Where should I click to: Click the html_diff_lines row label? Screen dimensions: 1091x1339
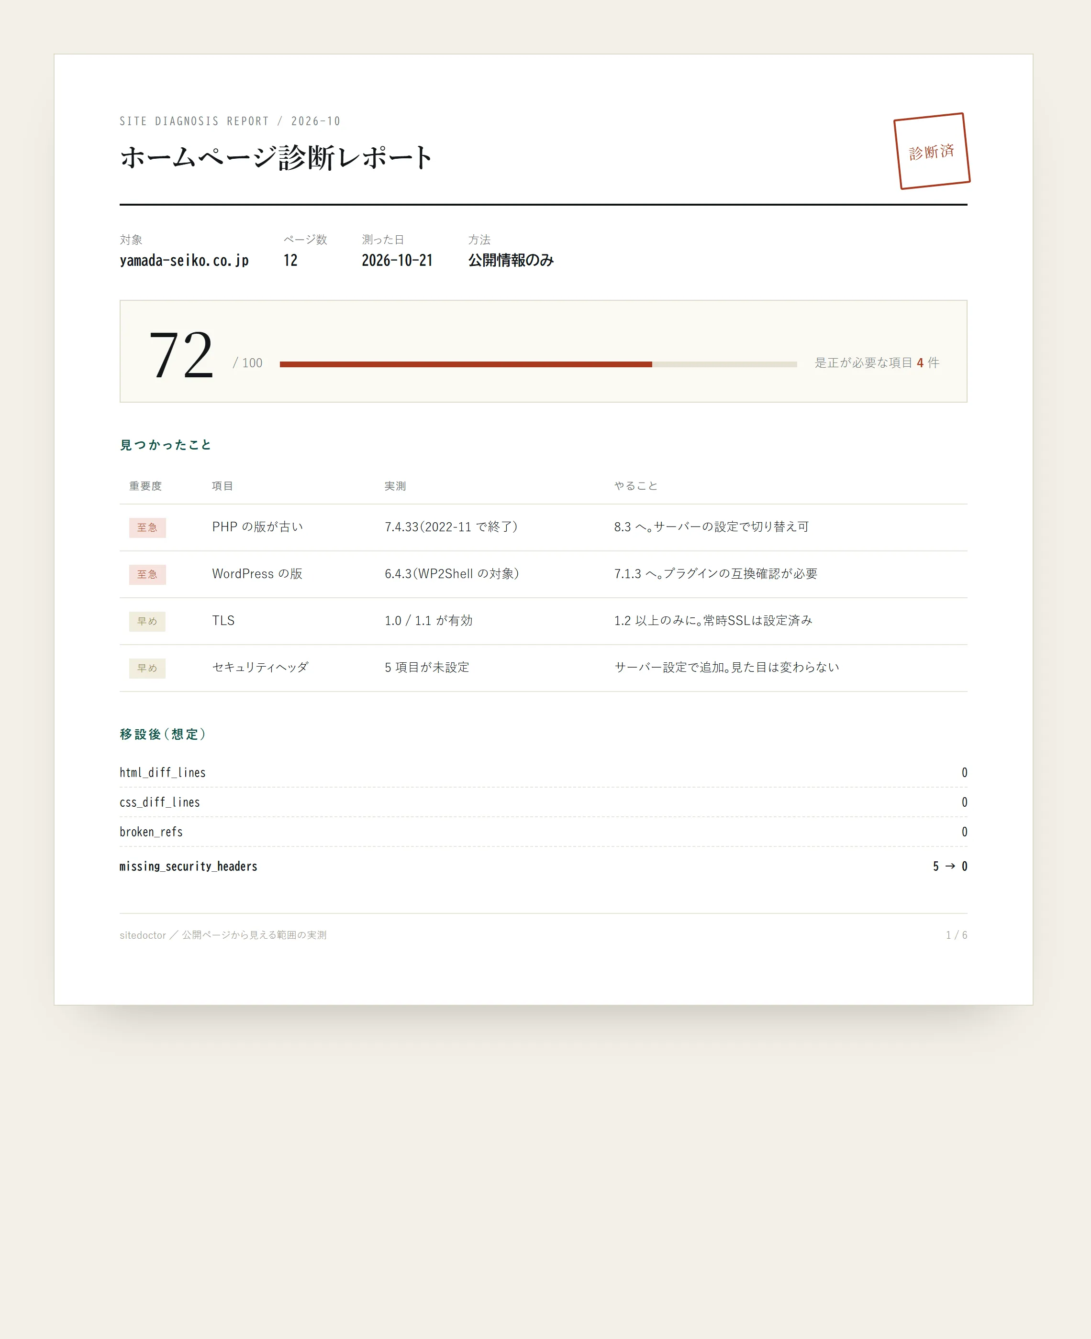point(163,772)
